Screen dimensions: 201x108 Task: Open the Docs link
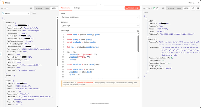(191, 3)
